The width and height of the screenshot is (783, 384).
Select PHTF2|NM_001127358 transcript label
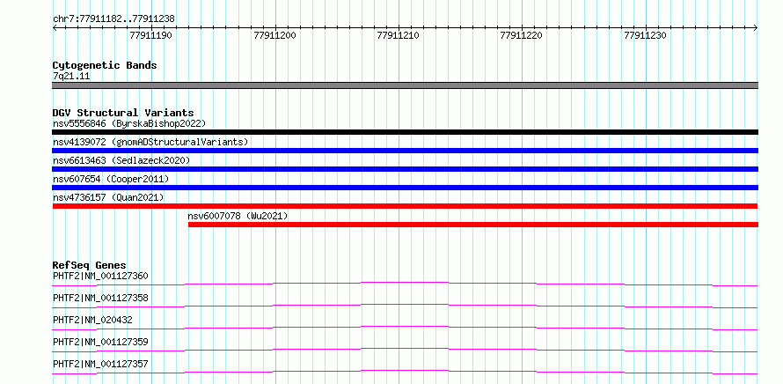[100, 298]
